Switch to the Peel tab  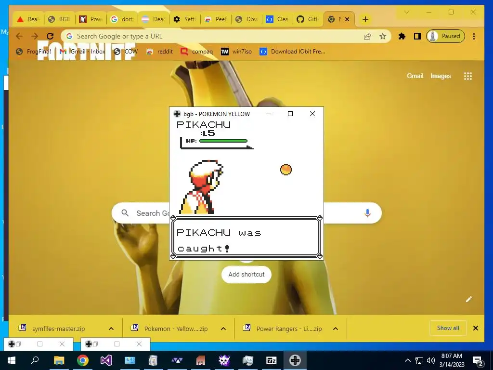click(x=216, y=19)
